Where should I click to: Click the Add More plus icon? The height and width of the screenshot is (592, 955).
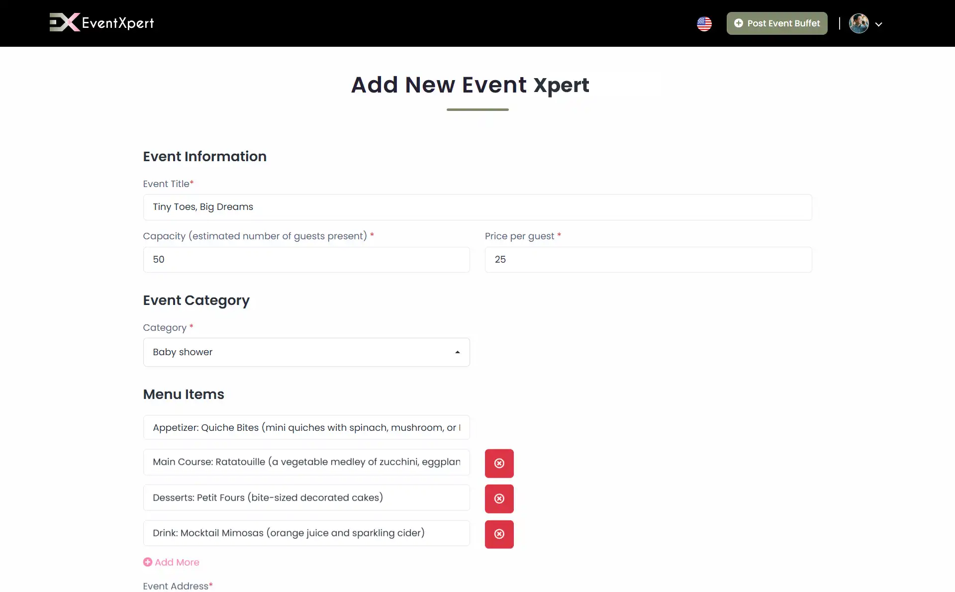(x=148, y=562)
